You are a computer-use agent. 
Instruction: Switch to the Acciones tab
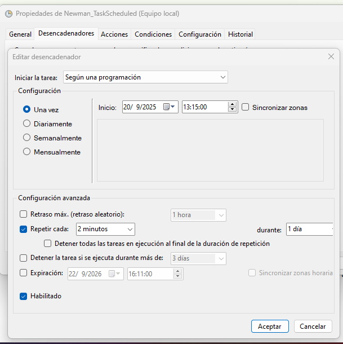tap(114, 34)
